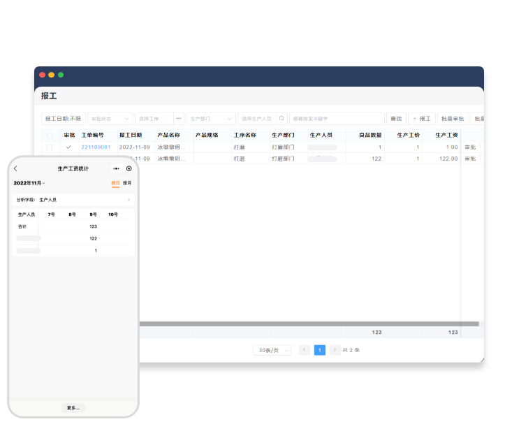Focus the 选择生产人员 input field

point(257,119)
